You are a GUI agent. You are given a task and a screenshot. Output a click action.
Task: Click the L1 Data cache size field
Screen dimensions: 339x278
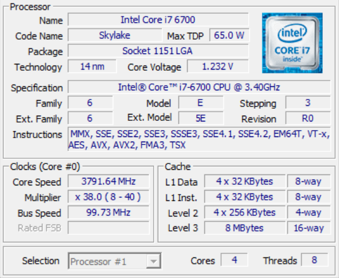tap(245, 181)
